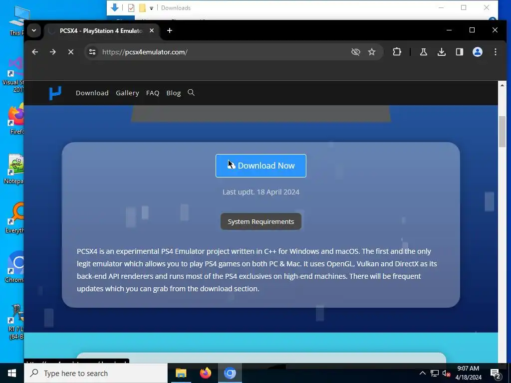The width and height of the screenshot is (511, 383).
Task: Toggle the Chrome side panel icon
Action: coord(460,52)
